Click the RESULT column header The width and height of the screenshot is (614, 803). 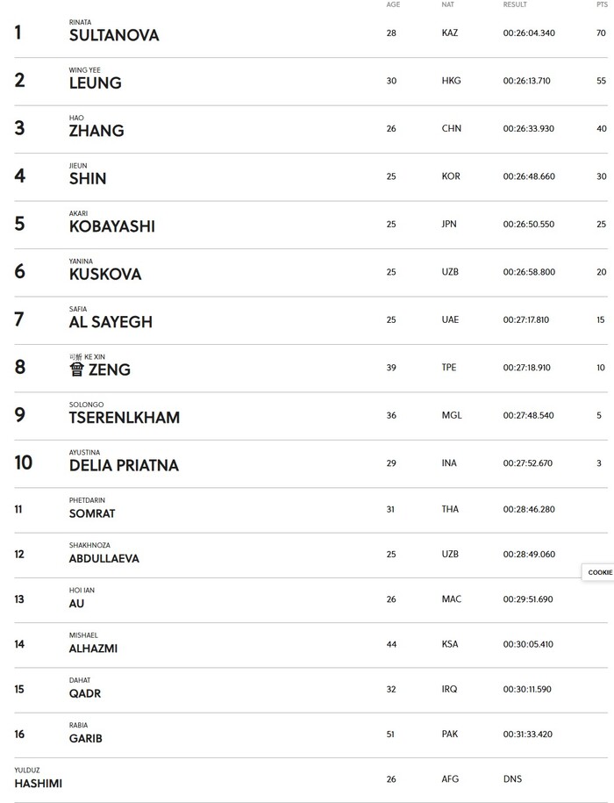click(515, 4)
